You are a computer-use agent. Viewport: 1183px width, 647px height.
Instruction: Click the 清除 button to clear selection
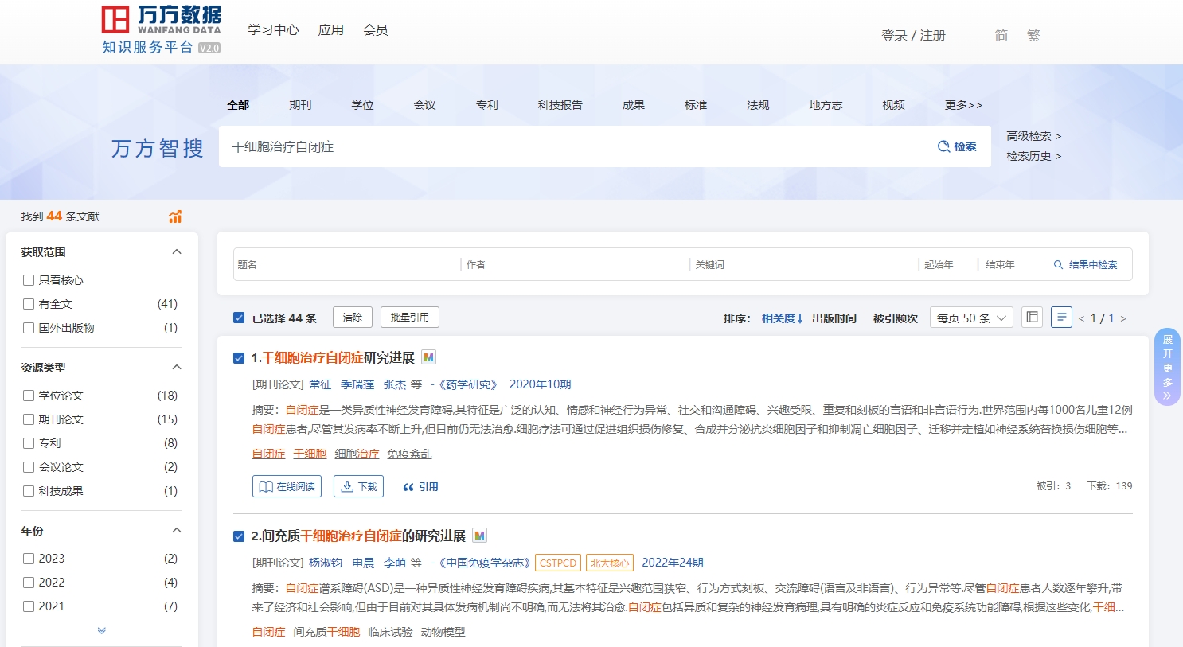point(352,317)
